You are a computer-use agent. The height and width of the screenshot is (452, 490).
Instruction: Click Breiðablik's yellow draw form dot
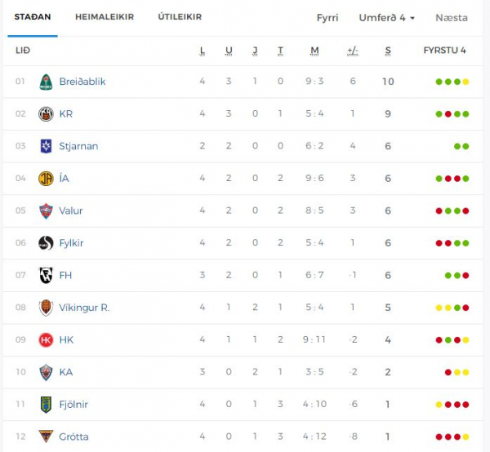(x=465, y=82)
